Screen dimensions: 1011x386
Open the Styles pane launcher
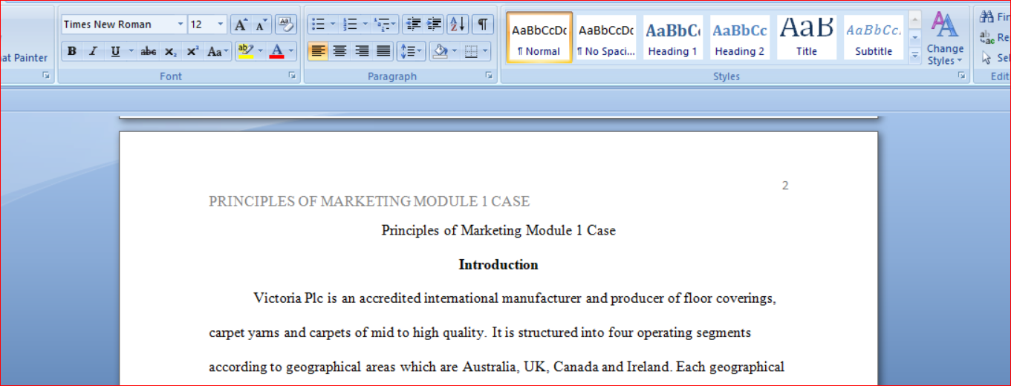click(x=961, y=76)
